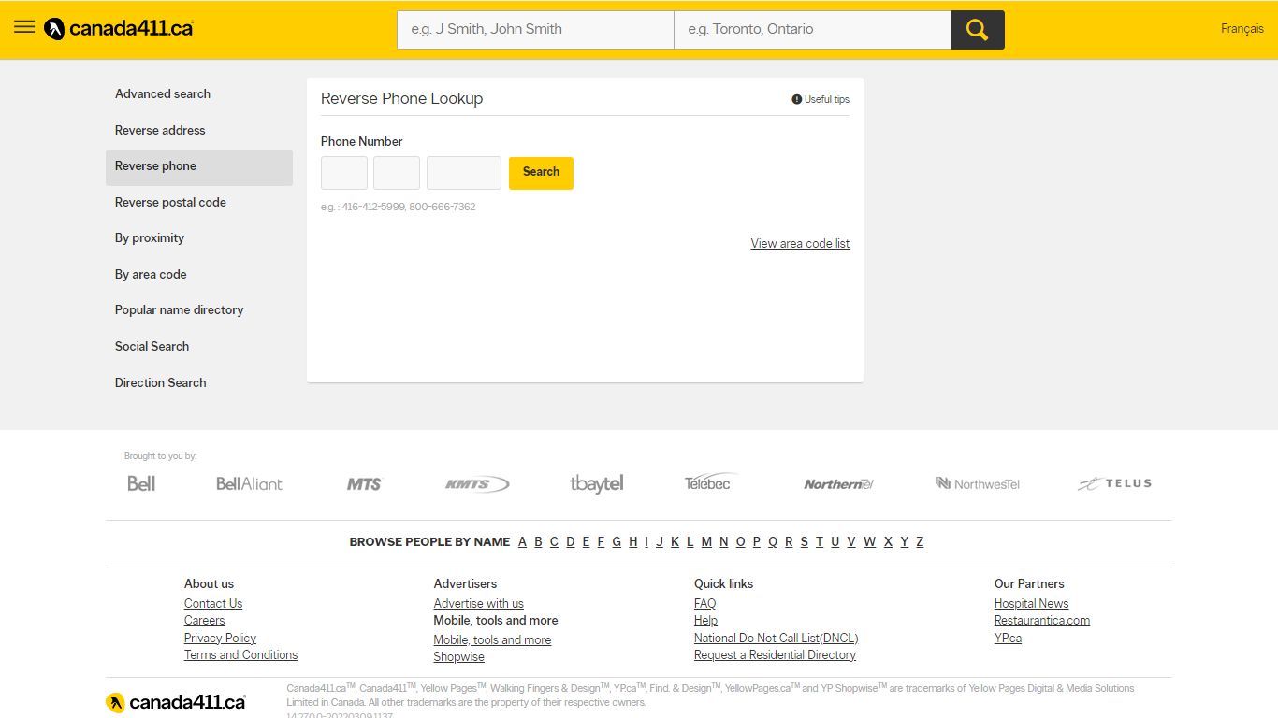Browse people by letter K
This screenshot has width=1278, height=718.
675,542
